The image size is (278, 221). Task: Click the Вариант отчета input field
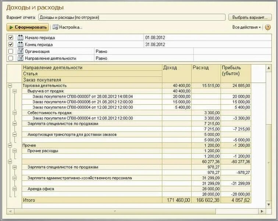pos(132,17)
